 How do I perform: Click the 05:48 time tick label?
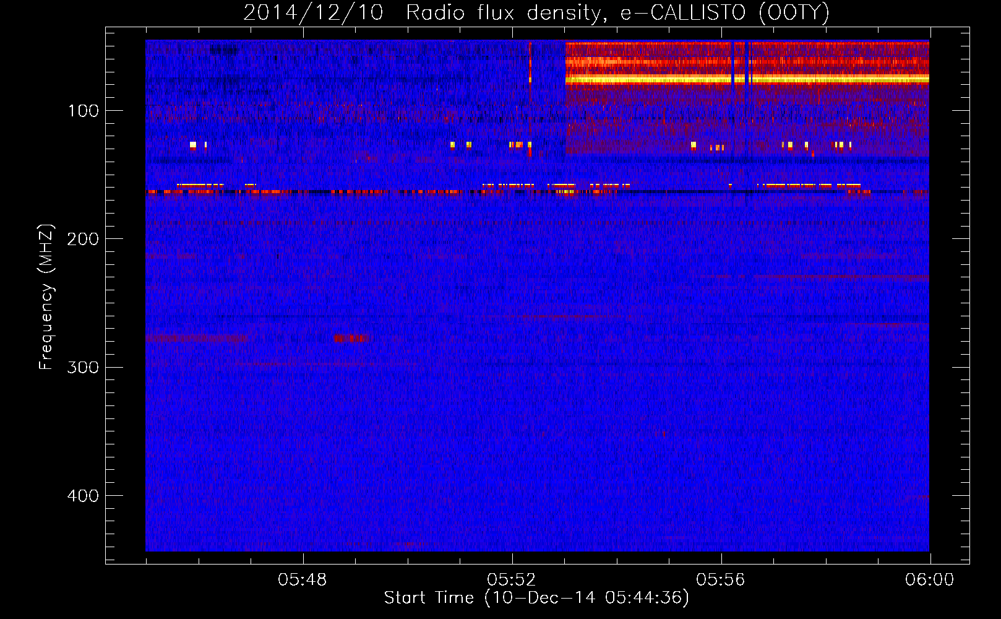point(303,580)
